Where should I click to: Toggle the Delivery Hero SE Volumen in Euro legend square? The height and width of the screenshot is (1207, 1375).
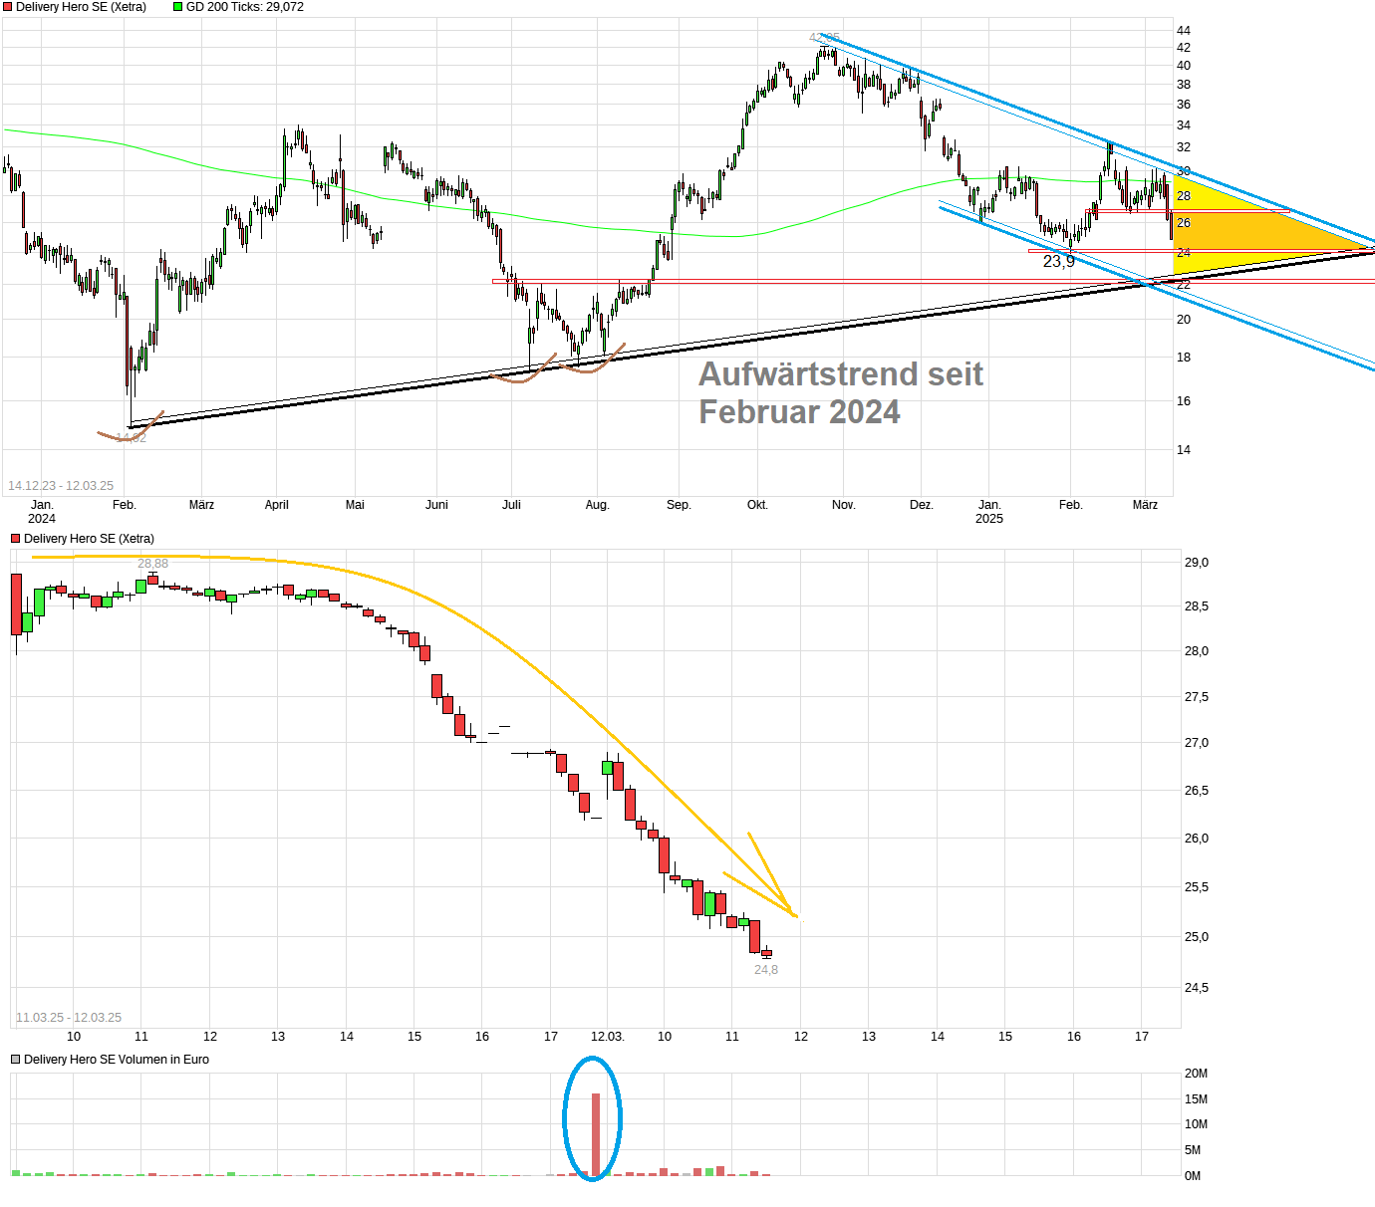tap(14, 1060)
